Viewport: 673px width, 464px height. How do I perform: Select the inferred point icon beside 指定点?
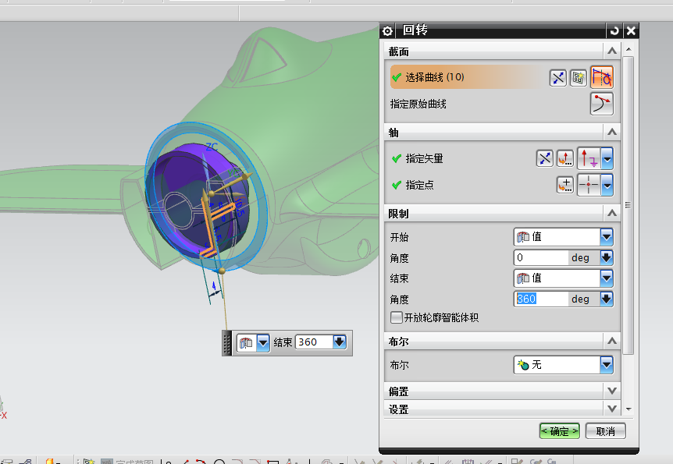(x=586, y=185)
